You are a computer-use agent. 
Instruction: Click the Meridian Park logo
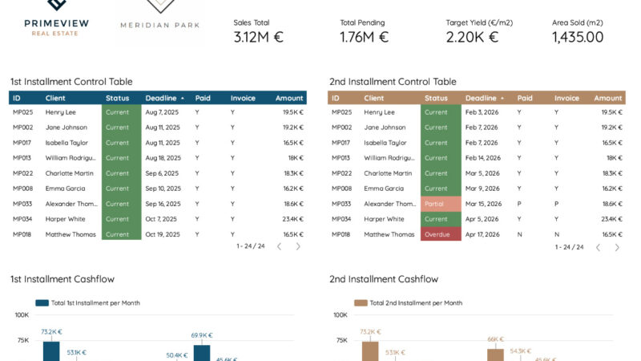click(160, 15)
